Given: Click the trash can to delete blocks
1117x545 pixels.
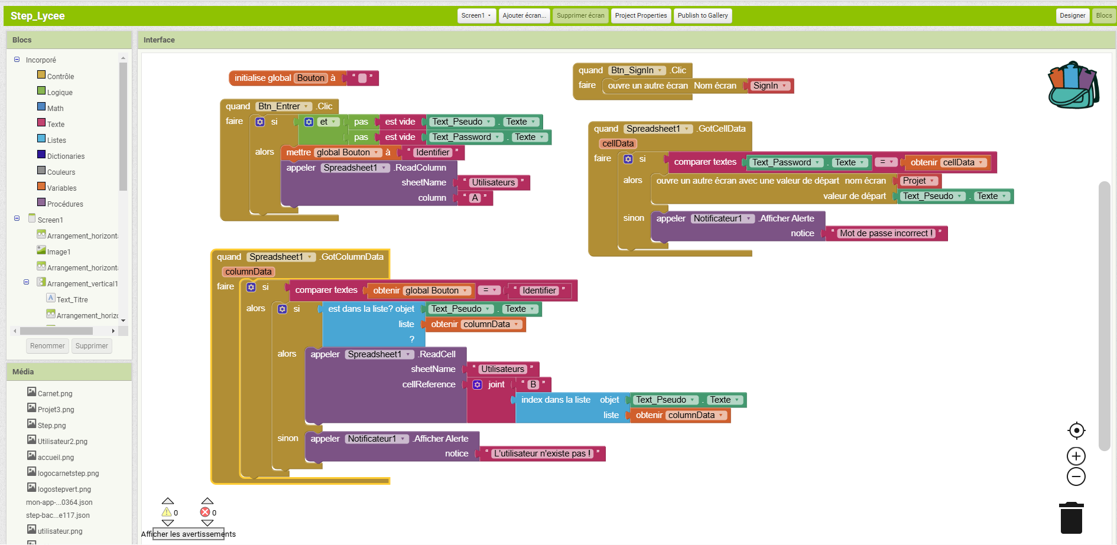Looking at the screenshot, I should 1073,517.
